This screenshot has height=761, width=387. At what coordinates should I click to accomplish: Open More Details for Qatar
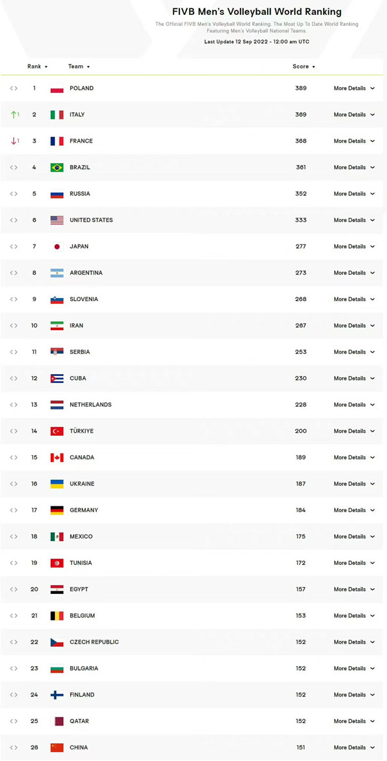tap(354, 721)
